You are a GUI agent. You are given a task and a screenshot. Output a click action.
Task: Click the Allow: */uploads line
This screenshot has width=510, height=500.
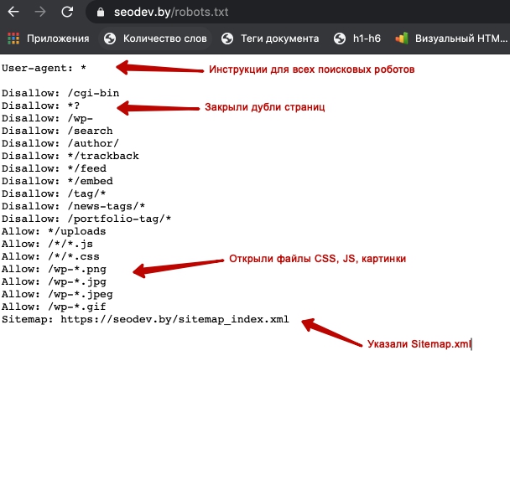click(x=54, y=231)
